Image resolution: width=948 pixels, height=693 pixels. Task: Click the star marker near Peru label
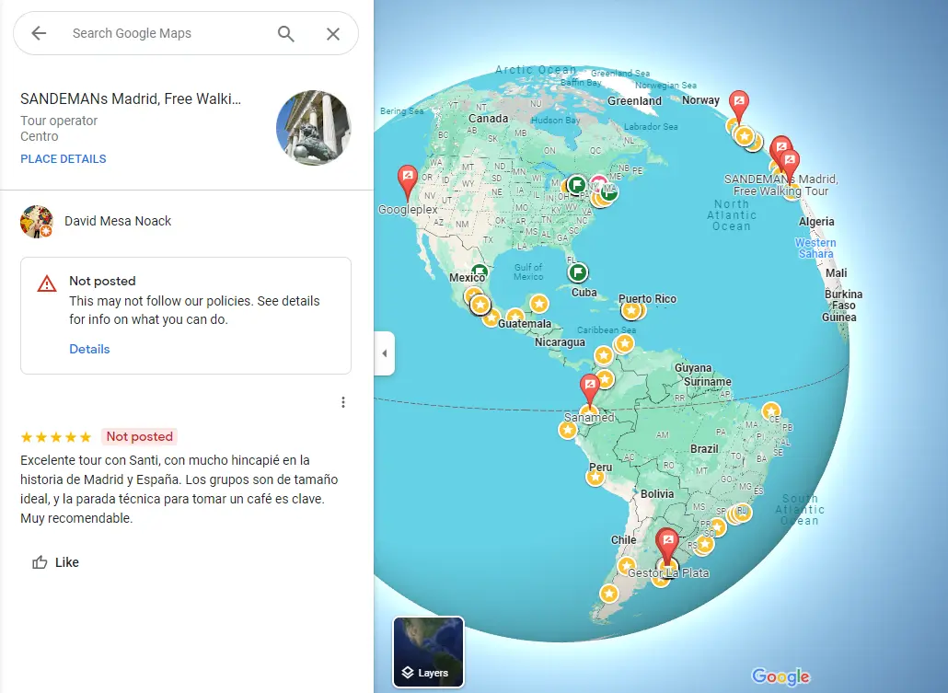point(595,477)
